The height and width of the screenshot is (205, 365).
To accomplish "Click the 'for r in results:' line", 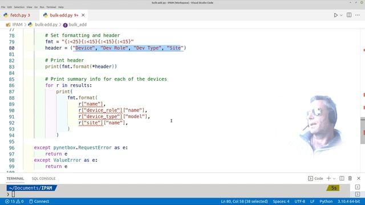I will click(x=68, y=85).
